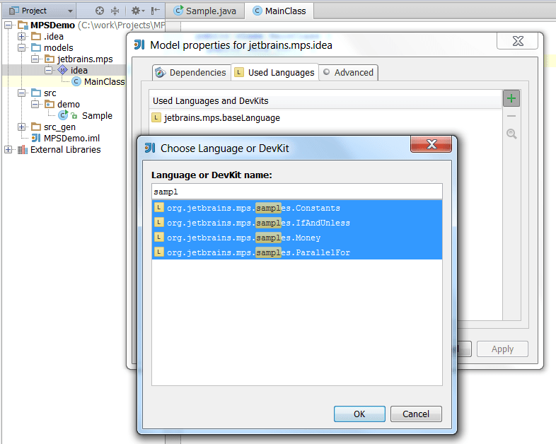The height and width of the screenshot is (444, 556).
Task: Select the Used Languages tab
Action: (x=274, y=72)
